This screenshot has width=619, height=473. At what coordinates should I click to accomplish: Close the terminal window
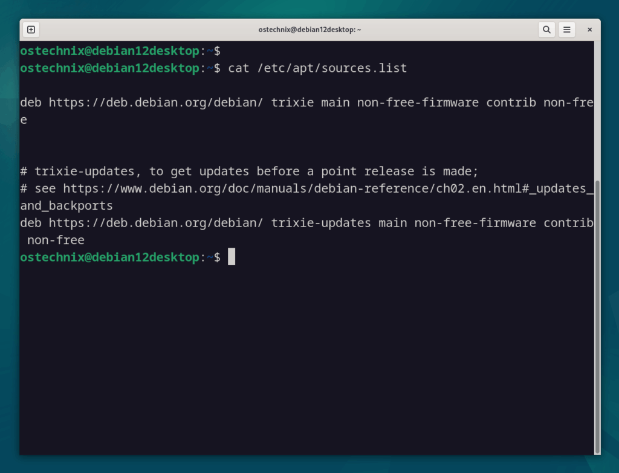(589, 29)
